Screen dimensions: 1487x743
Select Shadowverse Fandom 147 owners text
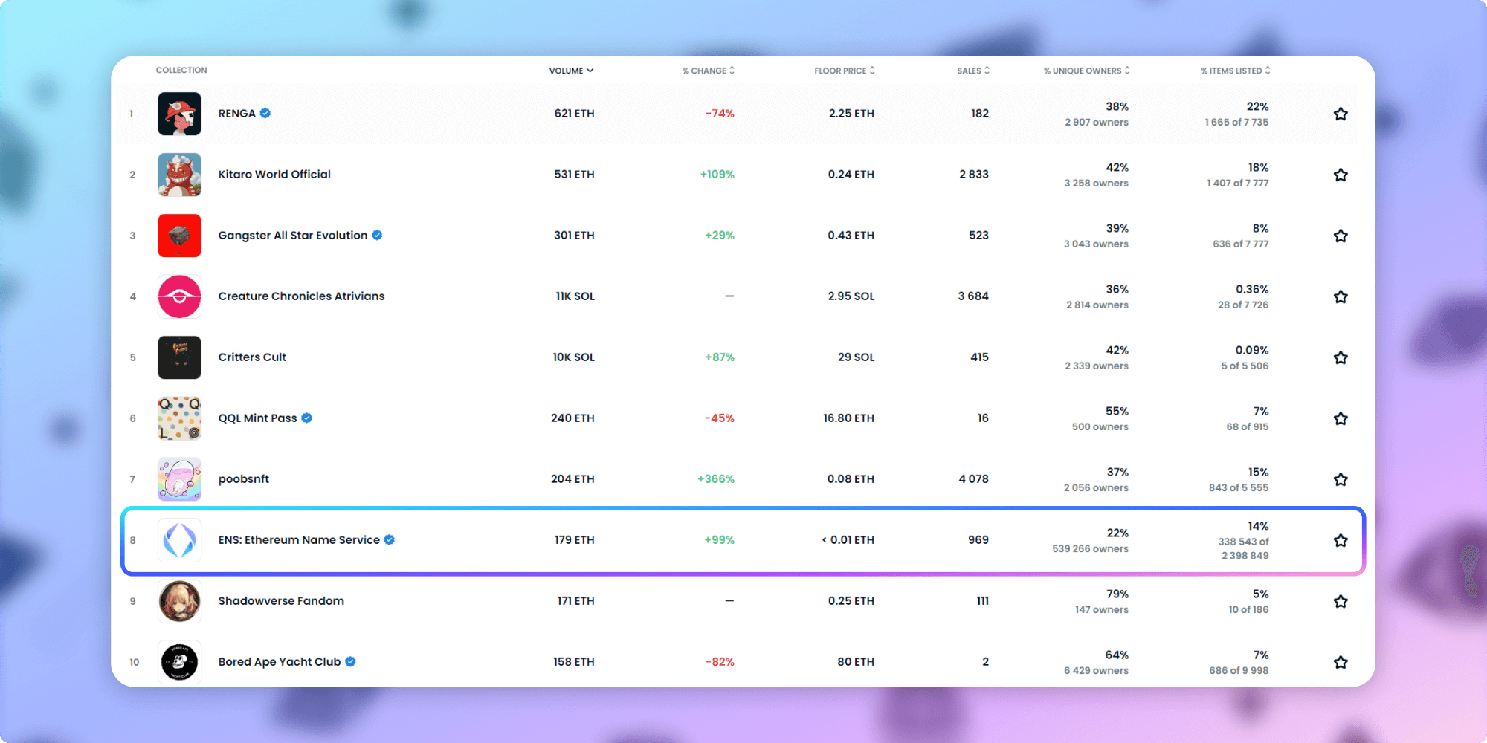pos(1101,610)
